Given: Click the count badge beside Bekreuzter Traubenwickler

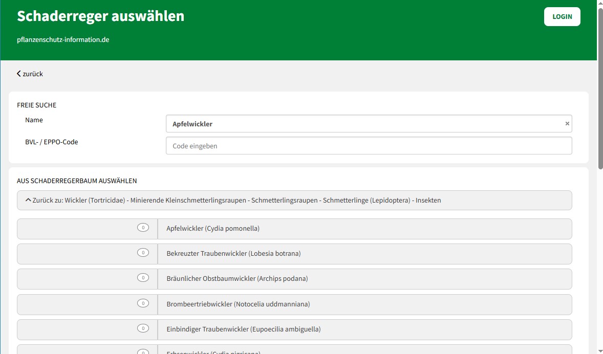Looking at the screenshot, I should (143, 253).
